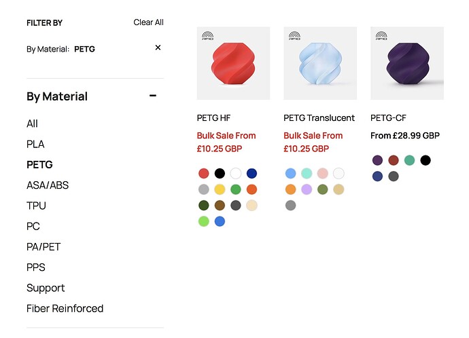This screenshot has height=338, width=469.
Task: Filter by Fiber Reinforced material
Action: [x=65, y=308]
